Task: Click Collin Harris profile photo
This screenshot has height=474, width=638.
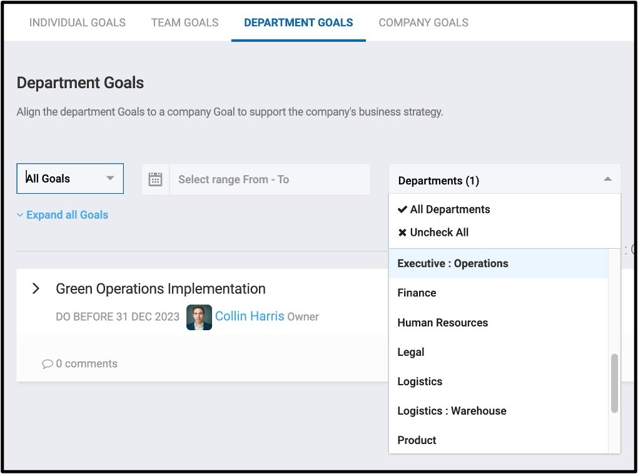Action: tap(199, 317)
